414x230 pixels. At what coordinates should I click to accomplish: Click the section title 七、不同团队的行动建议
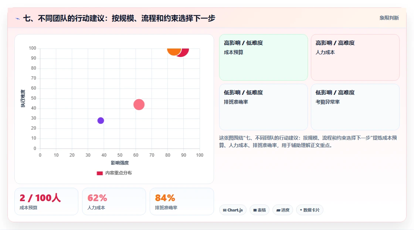click(x=119, y=18)
